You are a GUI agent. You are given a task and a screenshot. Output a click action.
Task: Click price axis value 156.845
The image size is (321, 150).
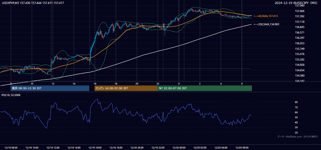pos(299,27)
